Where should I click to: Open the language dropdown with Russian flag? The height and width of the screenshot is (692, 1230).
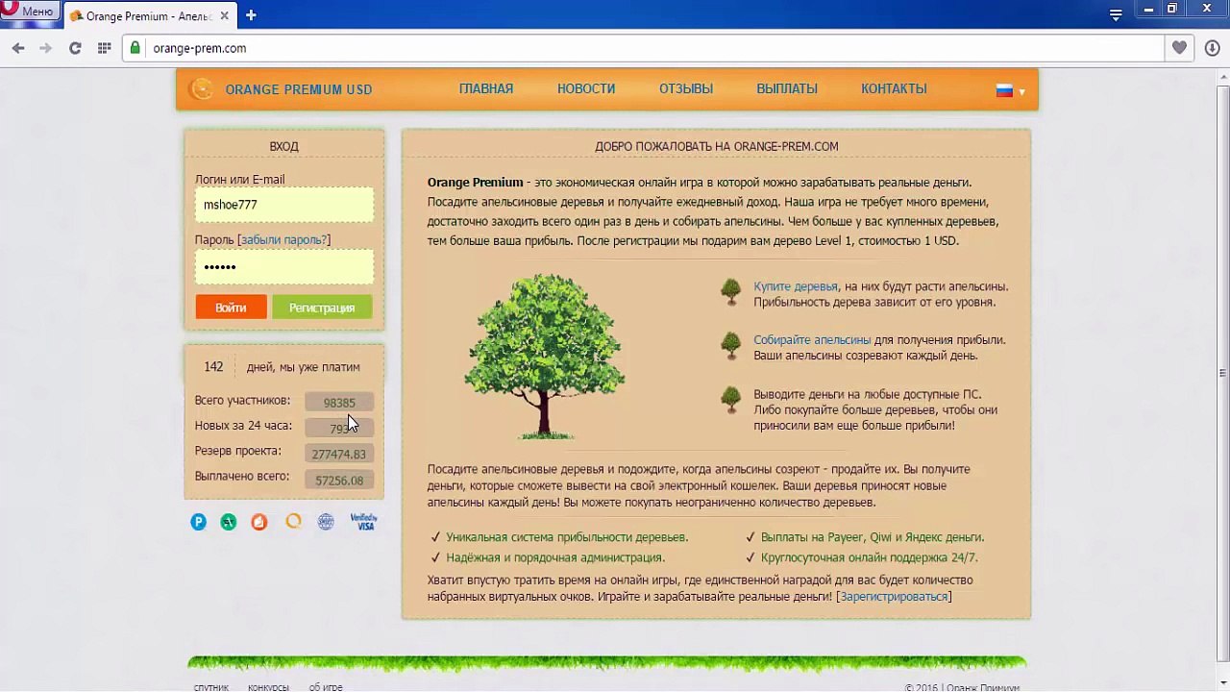[x=1010, y=90]
